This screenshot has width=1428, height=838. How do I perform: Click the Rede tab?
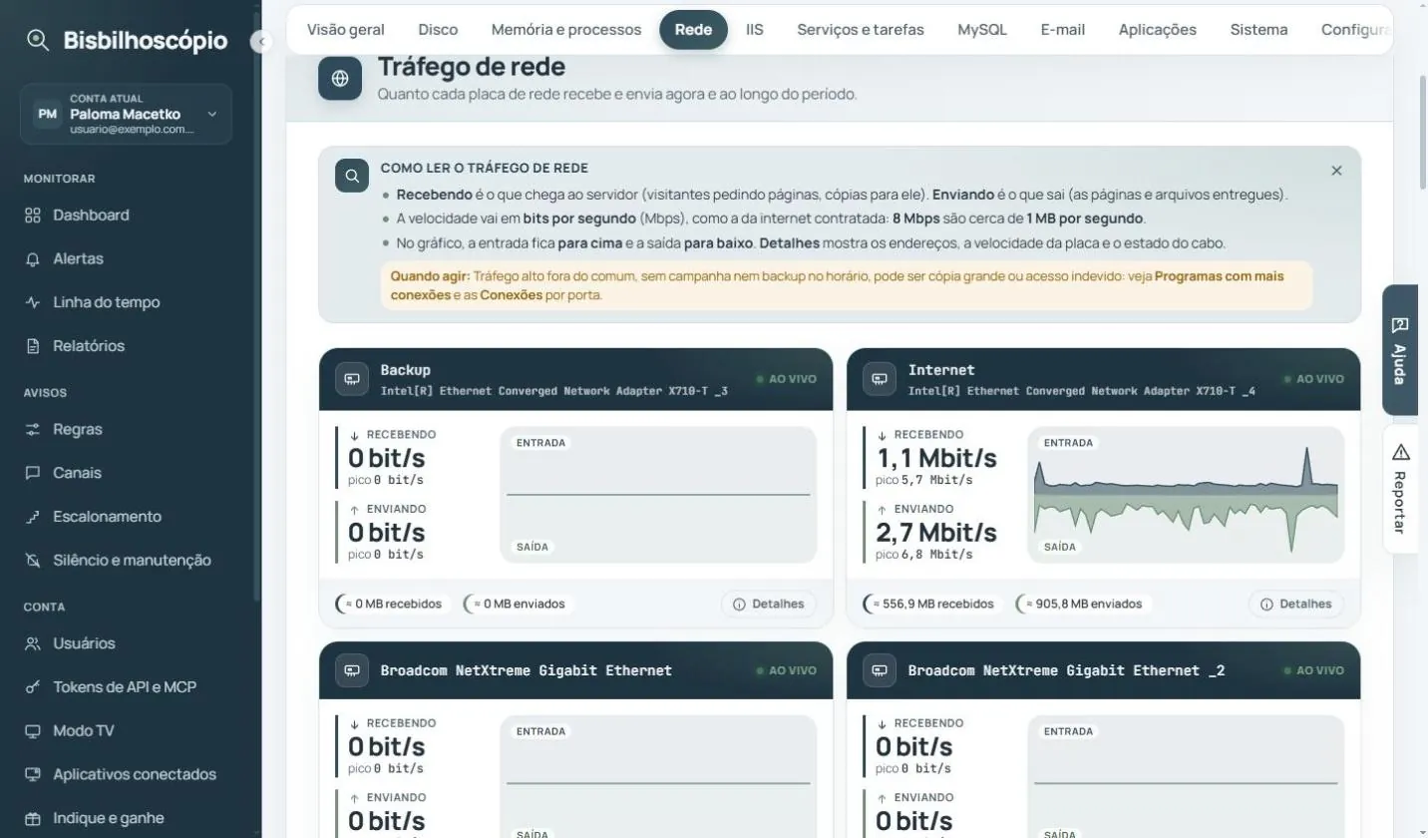(693, 30)
